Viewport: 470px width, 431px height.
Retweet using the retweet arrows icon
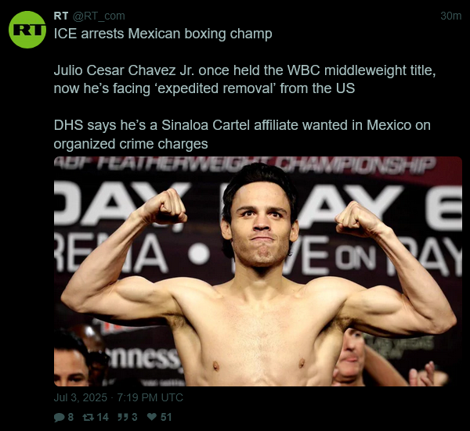[88, 417]
